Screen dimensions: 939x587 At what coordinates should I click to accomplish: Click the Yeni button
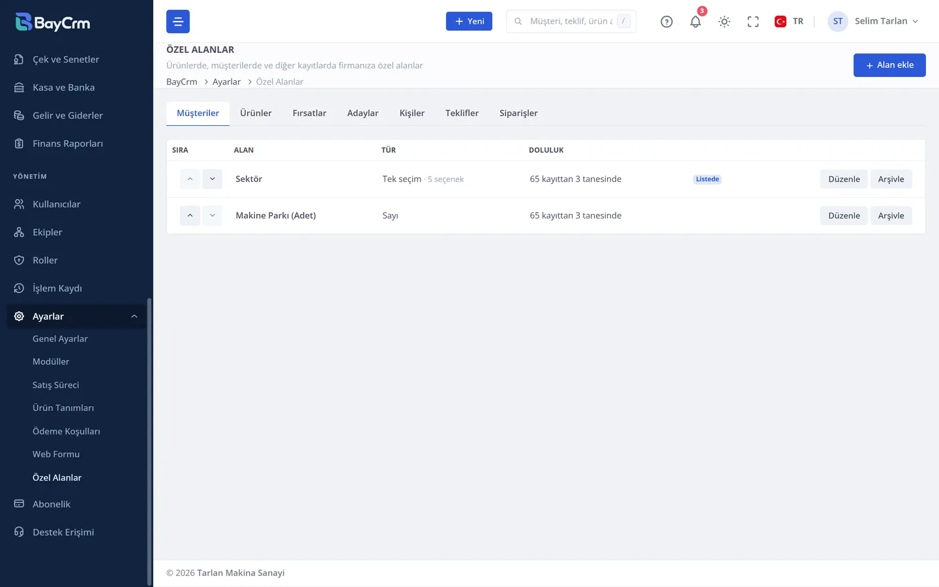click(x=469, y=22)
